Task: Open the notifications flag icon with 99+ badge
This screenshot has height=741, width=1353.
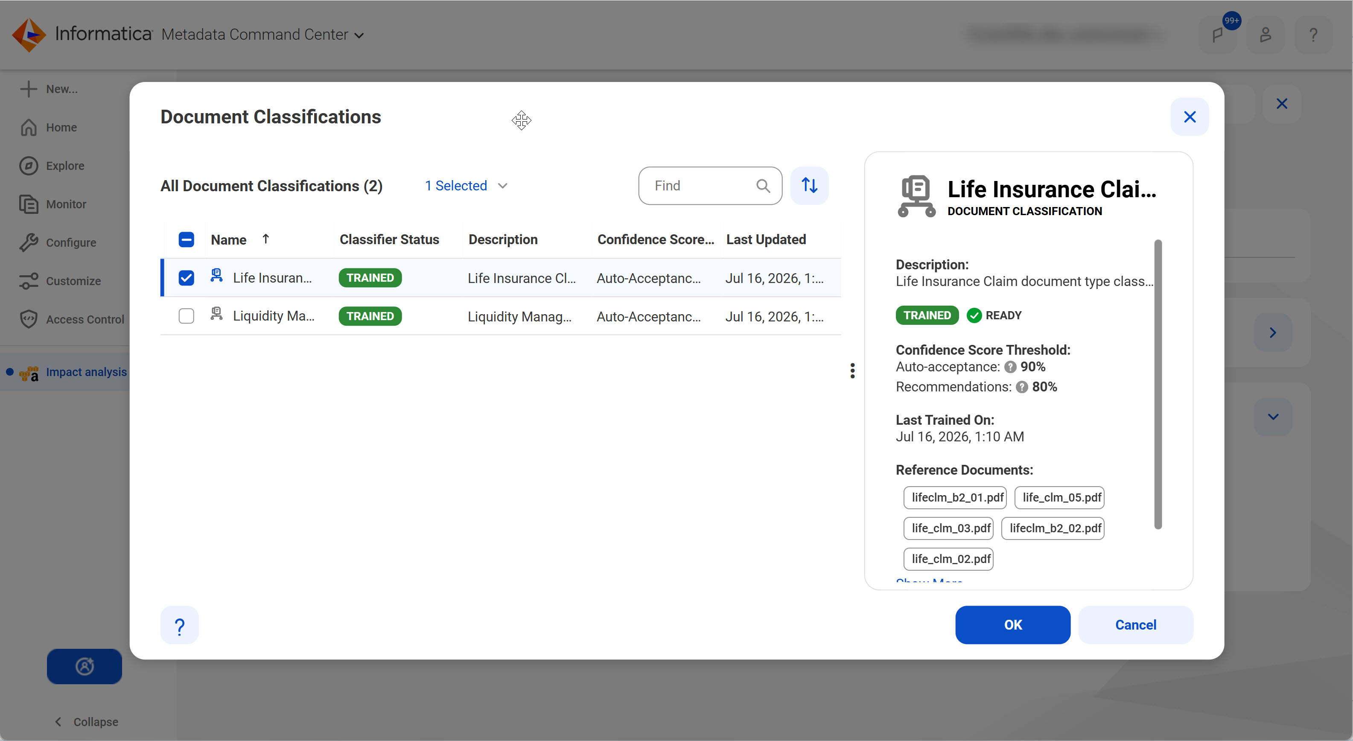Action: click(x=1218, y=35)
